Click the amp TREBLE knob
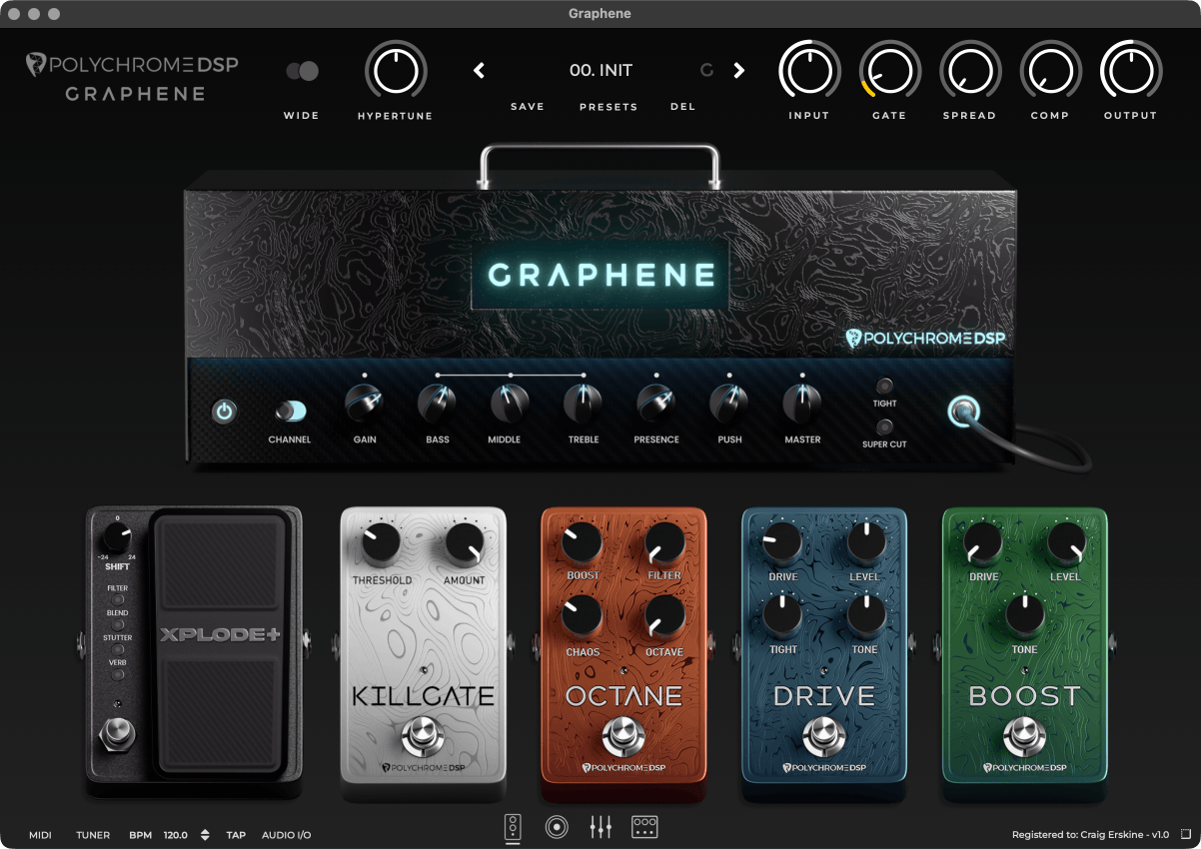The image size is (1201, 849). point(584,404)
